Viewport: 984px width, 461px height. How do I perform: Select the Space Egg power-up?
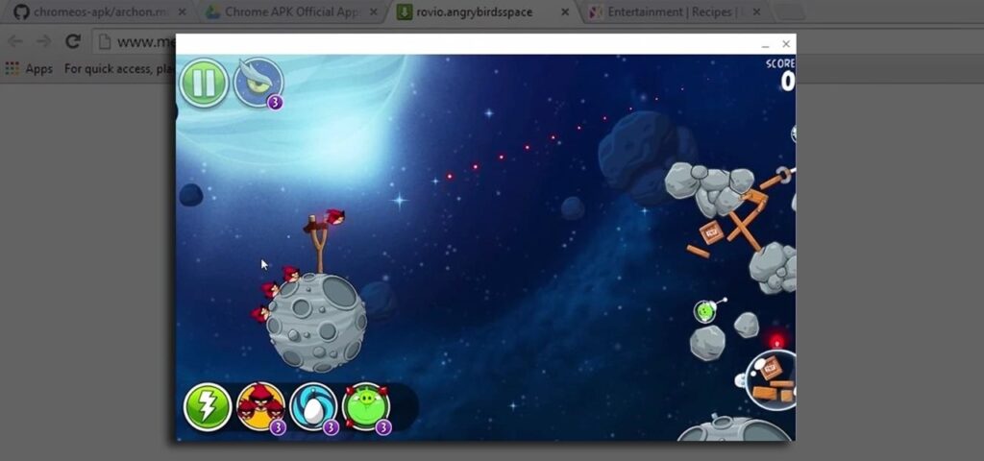click(x=313, y=406)
